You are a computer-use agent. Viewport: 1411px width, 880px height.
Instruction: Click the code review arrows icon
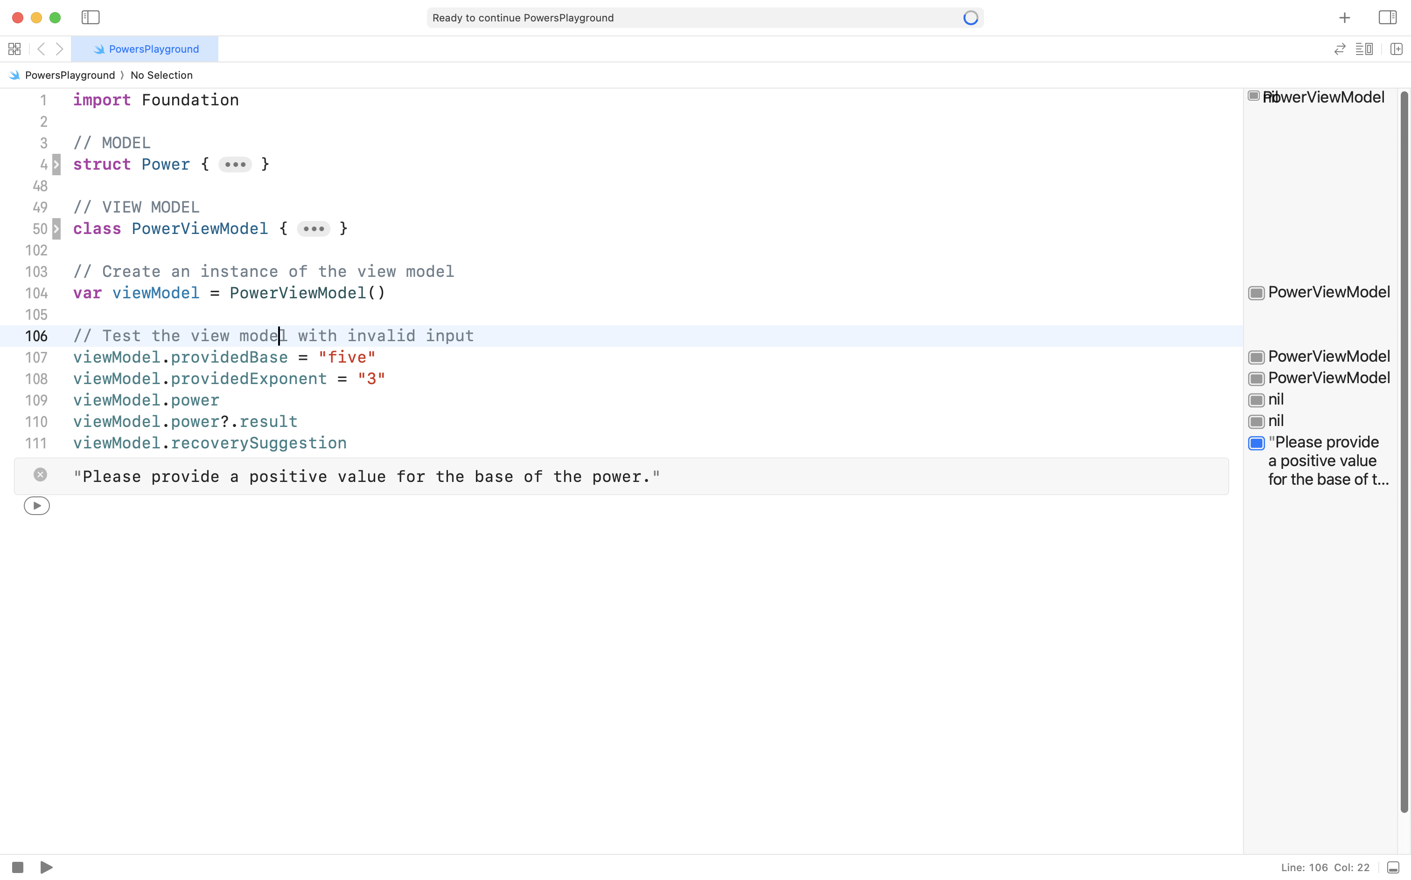click(x=1339, y=49)
